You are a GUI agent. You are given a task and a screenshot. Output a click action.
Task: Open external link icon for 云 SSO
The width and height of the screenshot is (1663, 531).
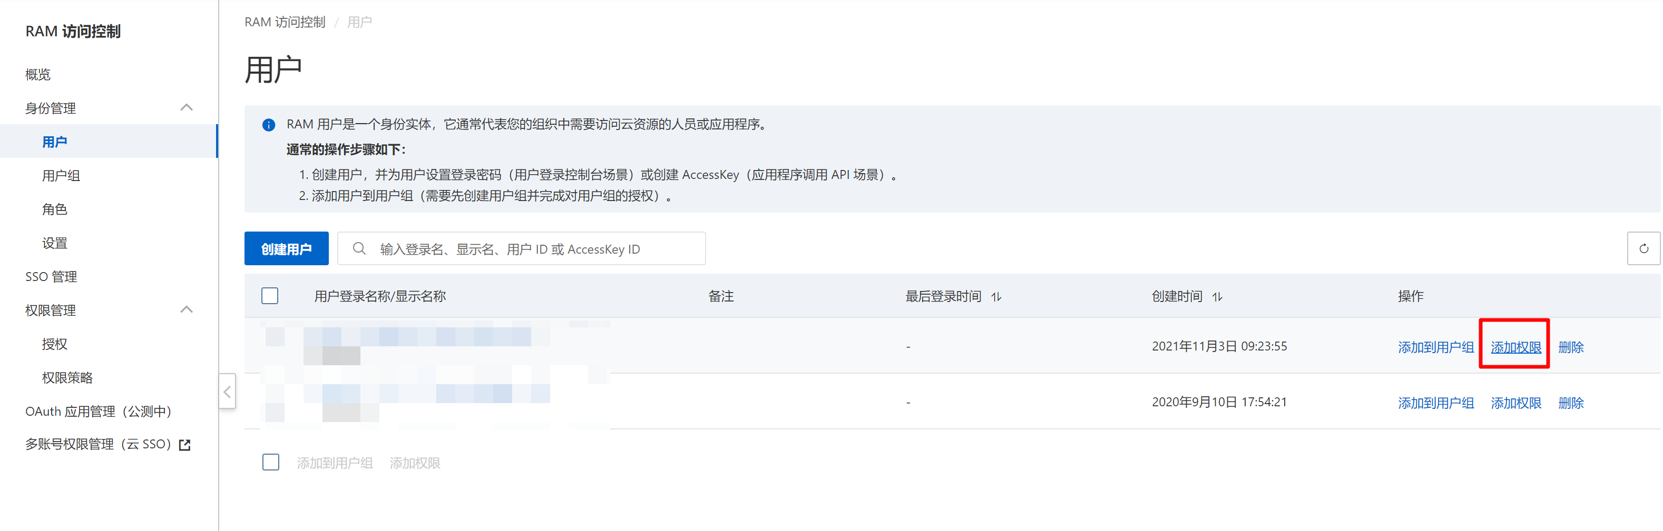(x=184, y=445)
